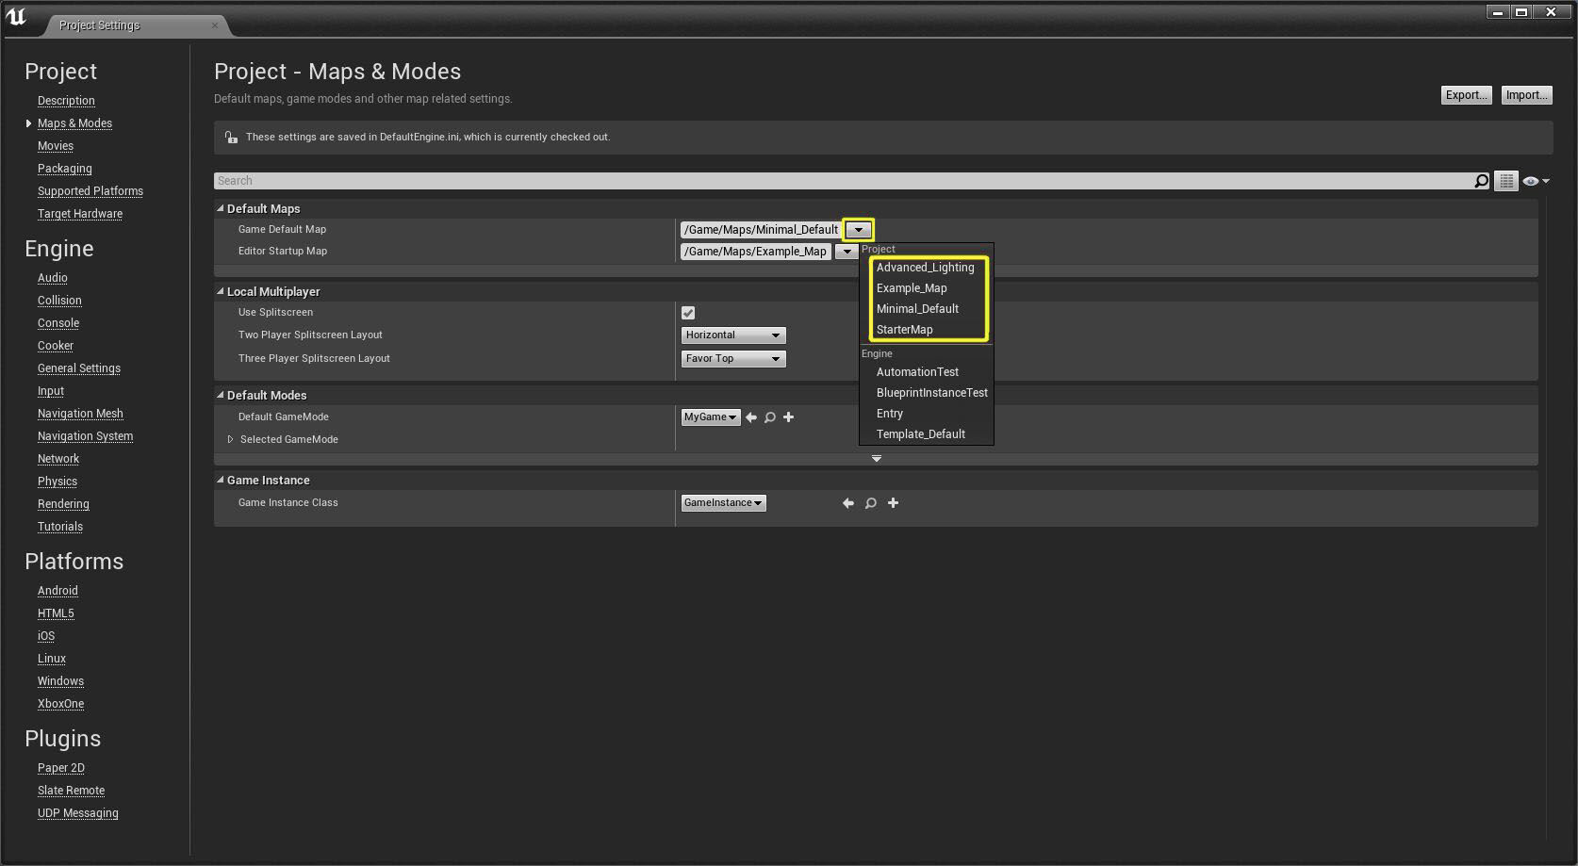Open the Packaging settings page
This screenshot has height=866, width=1578.
65,169
